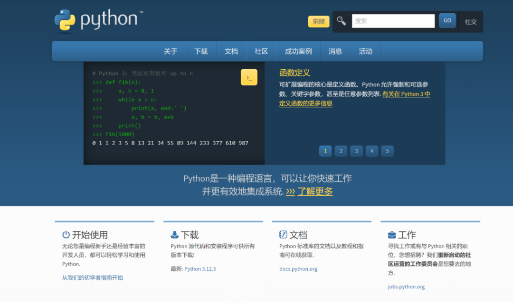
Task: Click the '# Python 3:' code comment line
Action: [x=142, y=73]
